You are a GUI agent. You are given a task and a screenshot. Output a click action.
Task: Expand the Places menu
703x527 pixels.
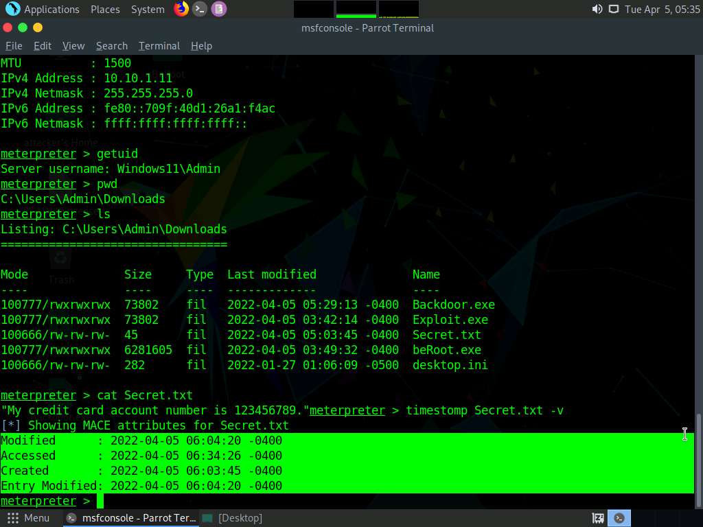coord(105,9)
